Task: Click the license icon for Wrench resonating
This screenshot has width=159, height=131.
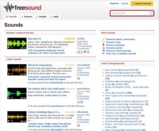Action: 79,78
